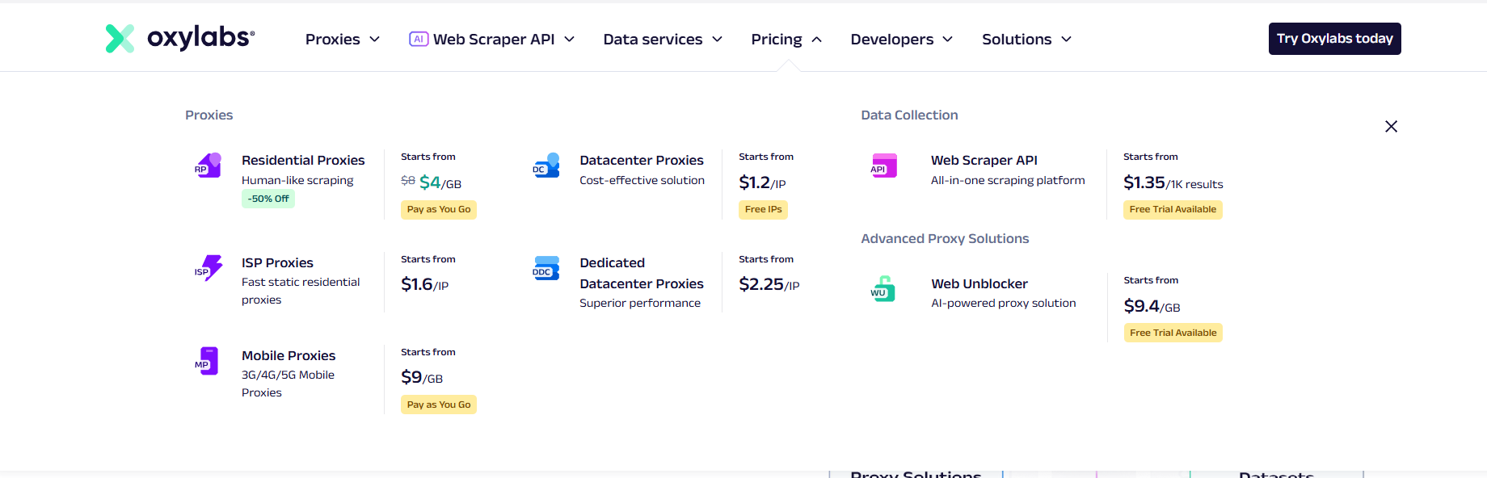Click Try Oxylabs today button
1487x478 pixels.
(1334, 39)
